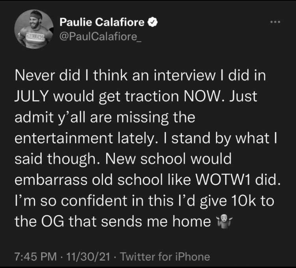Click the shrugging person emoji
The width and height of the screenshot is (296, 268).
[225, 221]
